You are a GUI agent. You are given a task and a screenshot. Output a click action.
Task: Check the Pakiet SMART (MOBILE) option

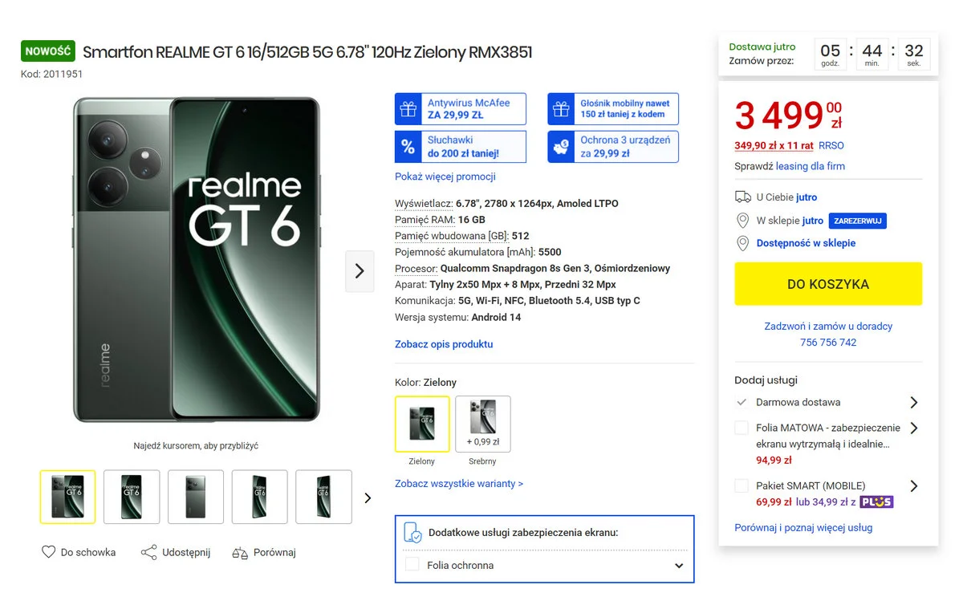pos(741,485)
